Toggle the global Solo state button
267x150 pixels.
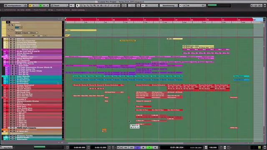33,5
